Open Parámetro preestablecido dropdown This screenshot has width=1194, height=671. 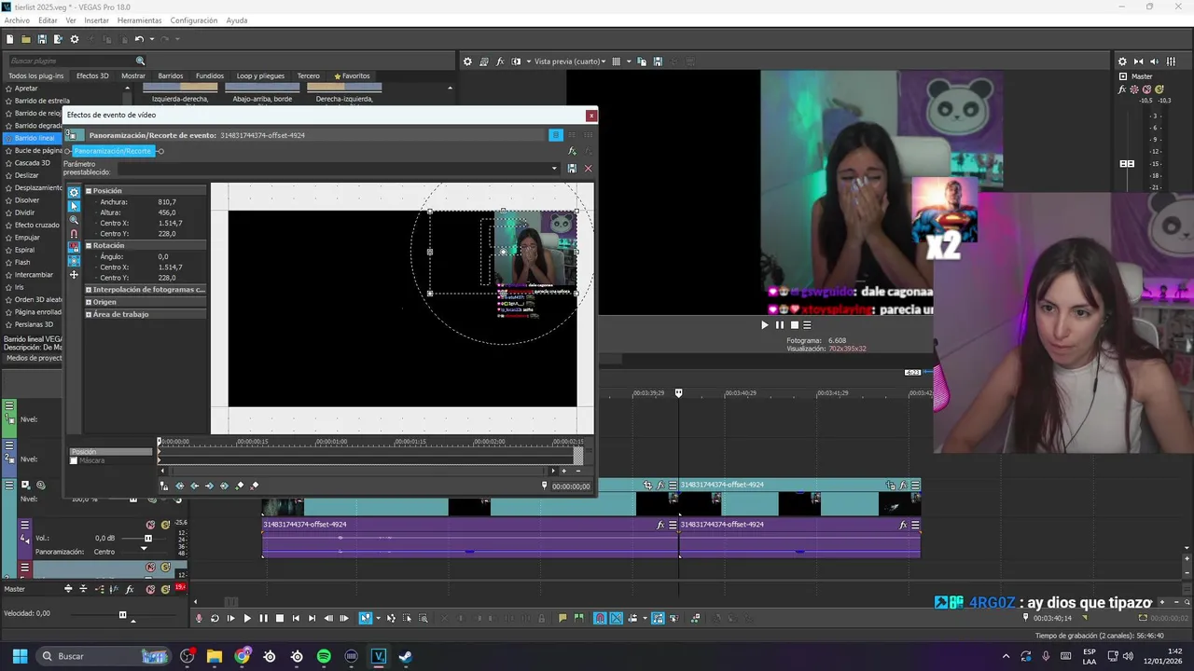[554, 169]
